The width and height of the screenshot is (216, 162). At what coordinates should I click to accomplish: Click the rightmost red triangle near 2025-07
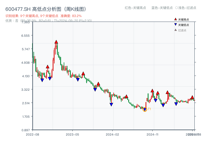pos(192,97)
